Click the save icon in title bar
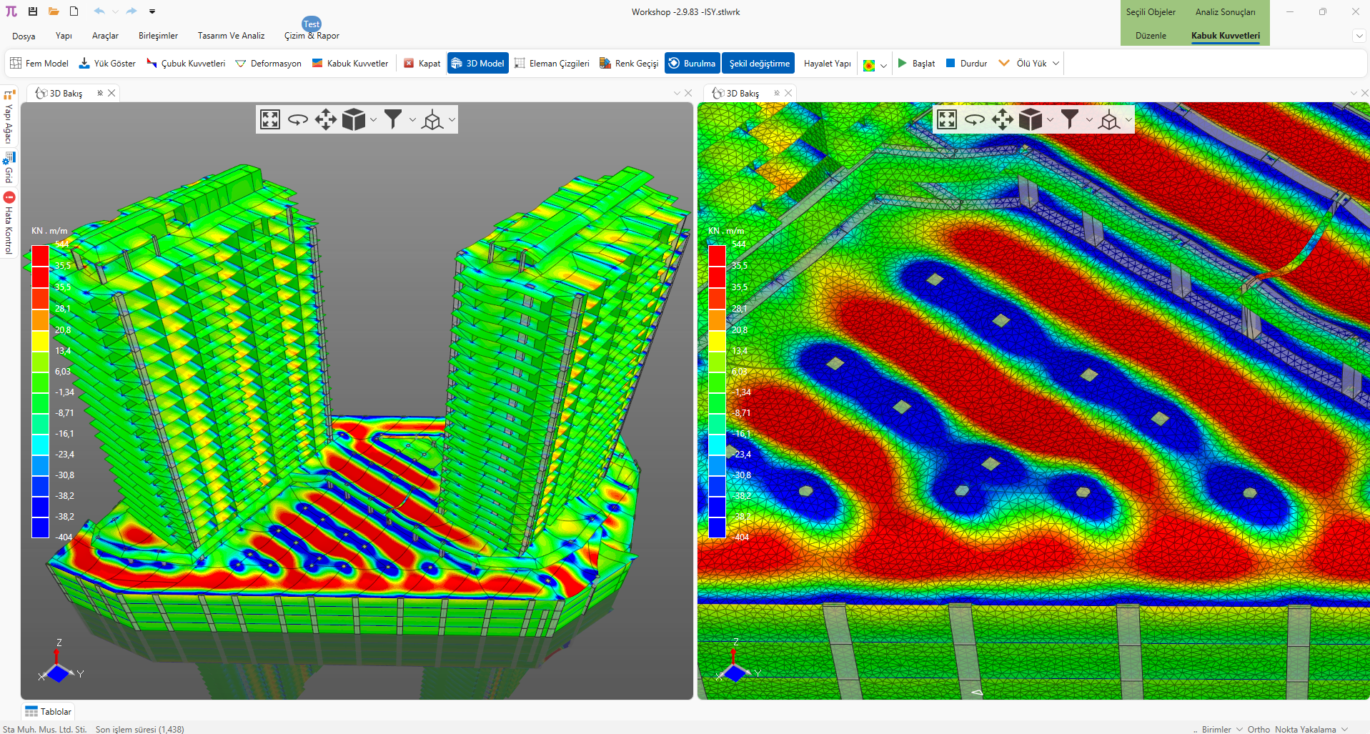The image size is (1370, 734). click(x=33, y=11)
